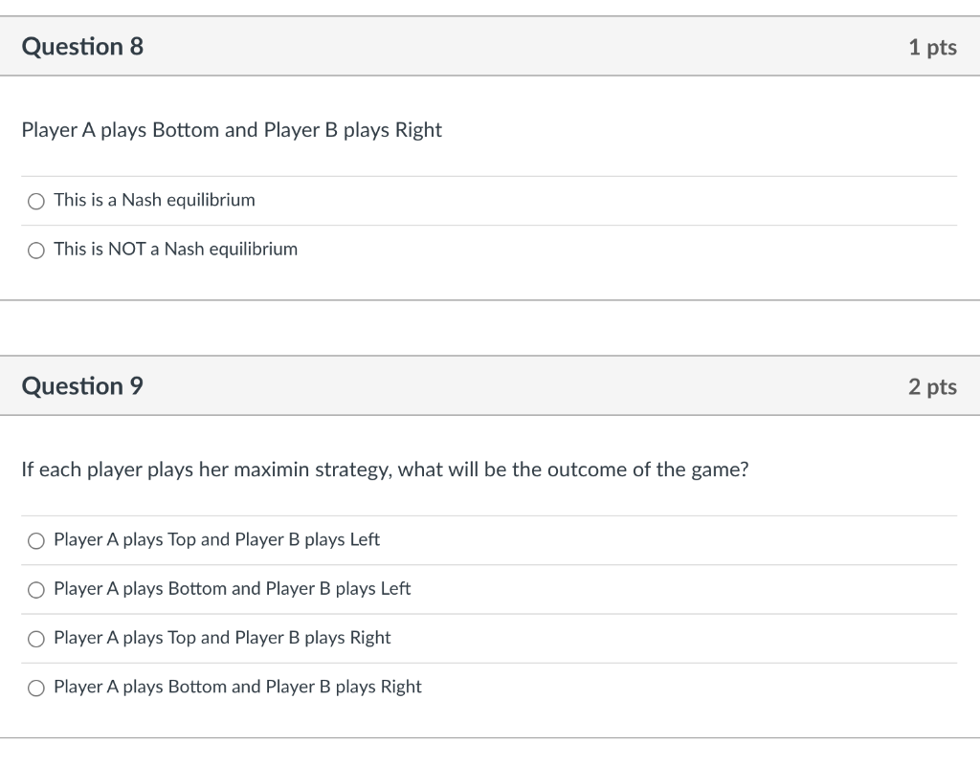
Task: Choose "Player A plays Top and Player B plays Left"
Action: [x=215, y=539]
